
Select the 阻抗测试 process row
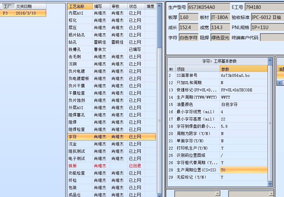pyautogui.click(x=111, y=151)
